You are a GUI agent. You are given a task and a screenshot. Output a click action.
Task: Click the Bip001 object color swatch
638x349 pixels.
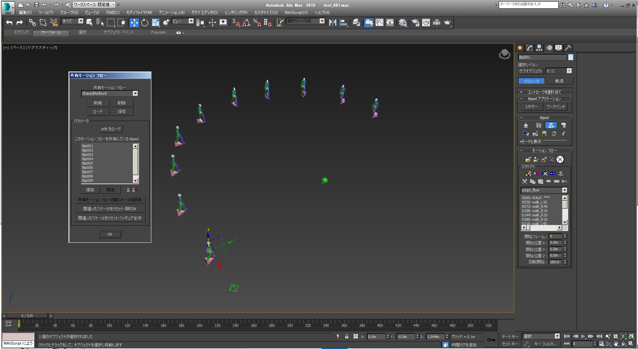[x=571, y=57]
